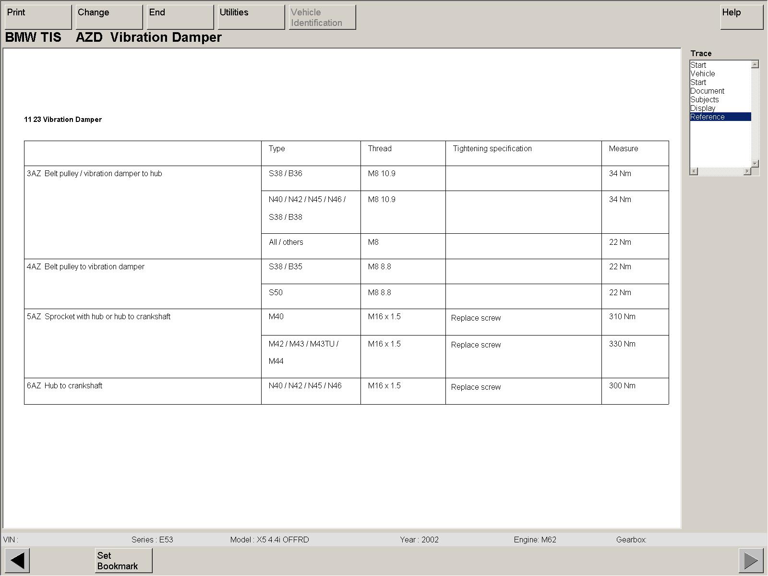Set a bookmark for this page

click(123, 561)
